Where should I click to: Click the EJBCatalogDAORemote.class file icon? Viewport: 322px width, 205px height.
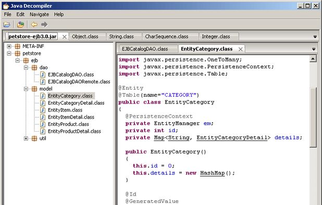tap(43, 82)
